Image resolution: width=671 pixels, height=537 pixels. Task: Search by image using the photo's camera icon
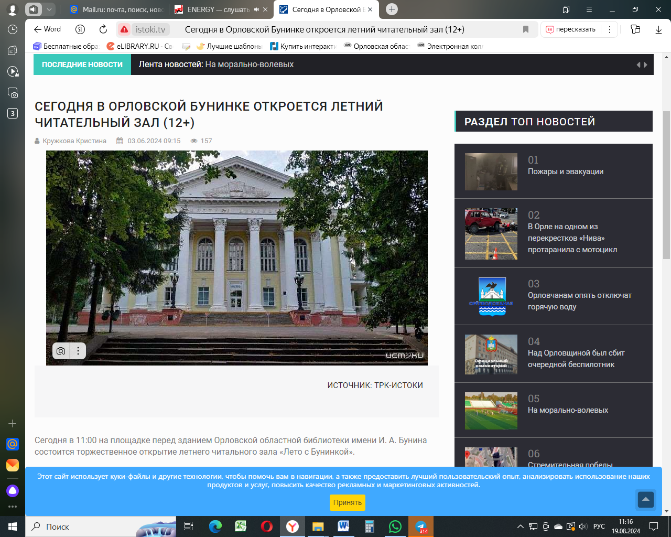click(61, 351)
